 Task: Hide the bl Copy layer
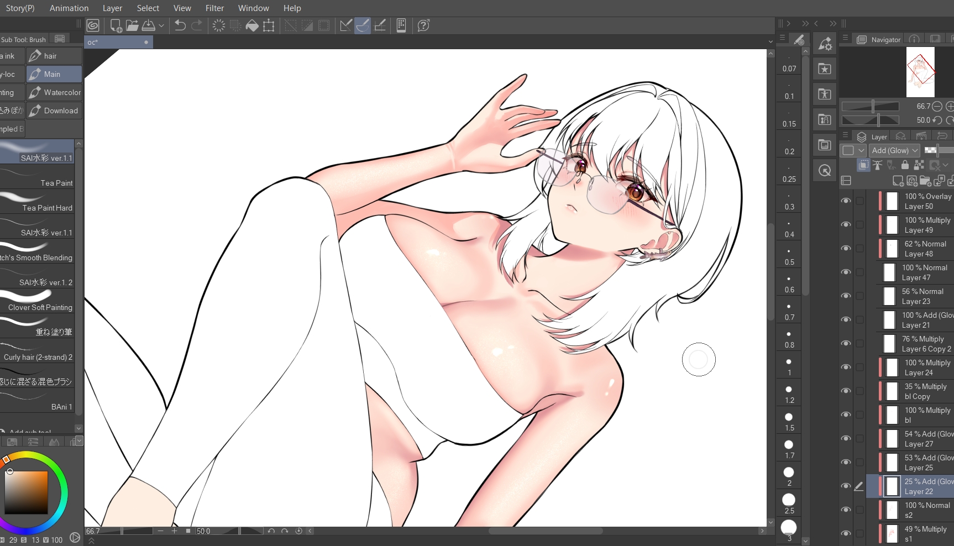click(x=846, y=391)
